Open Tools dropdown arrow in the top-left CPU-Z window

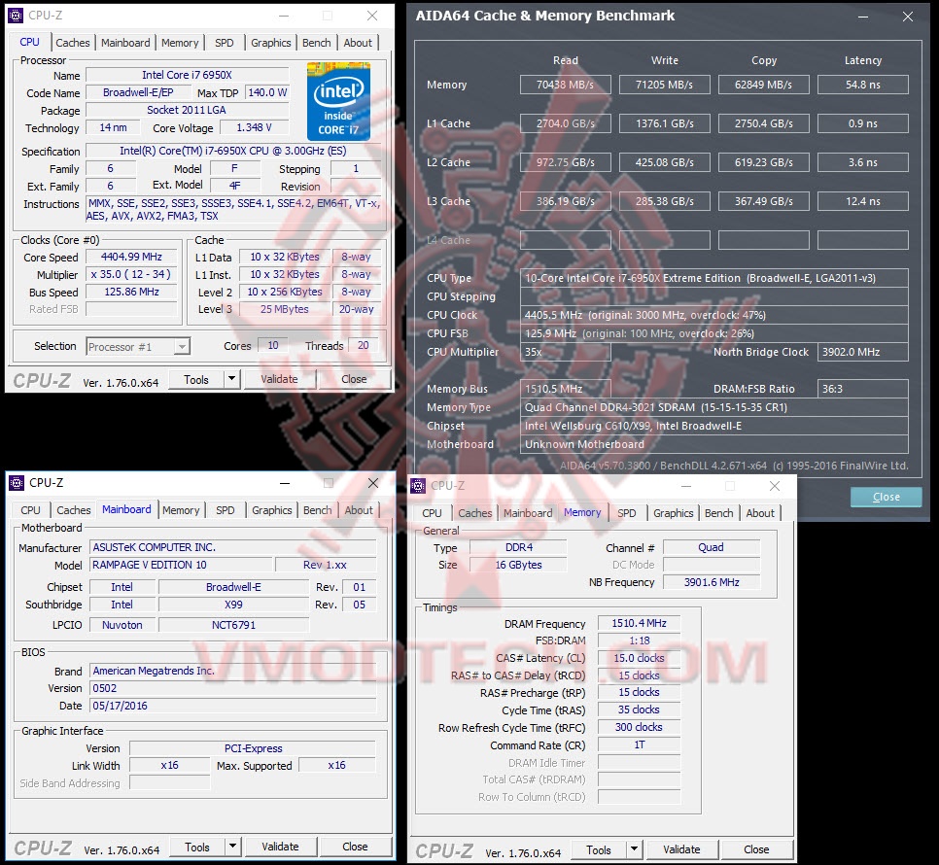click(231, 379)
